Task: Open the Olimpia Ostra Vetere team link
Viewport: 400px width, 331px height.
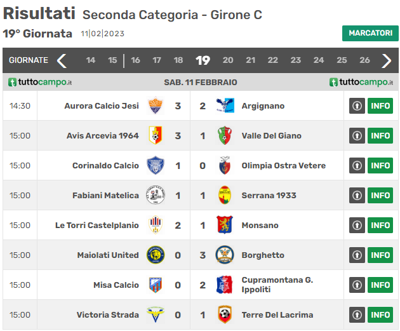Action: (x=283, y=166)
